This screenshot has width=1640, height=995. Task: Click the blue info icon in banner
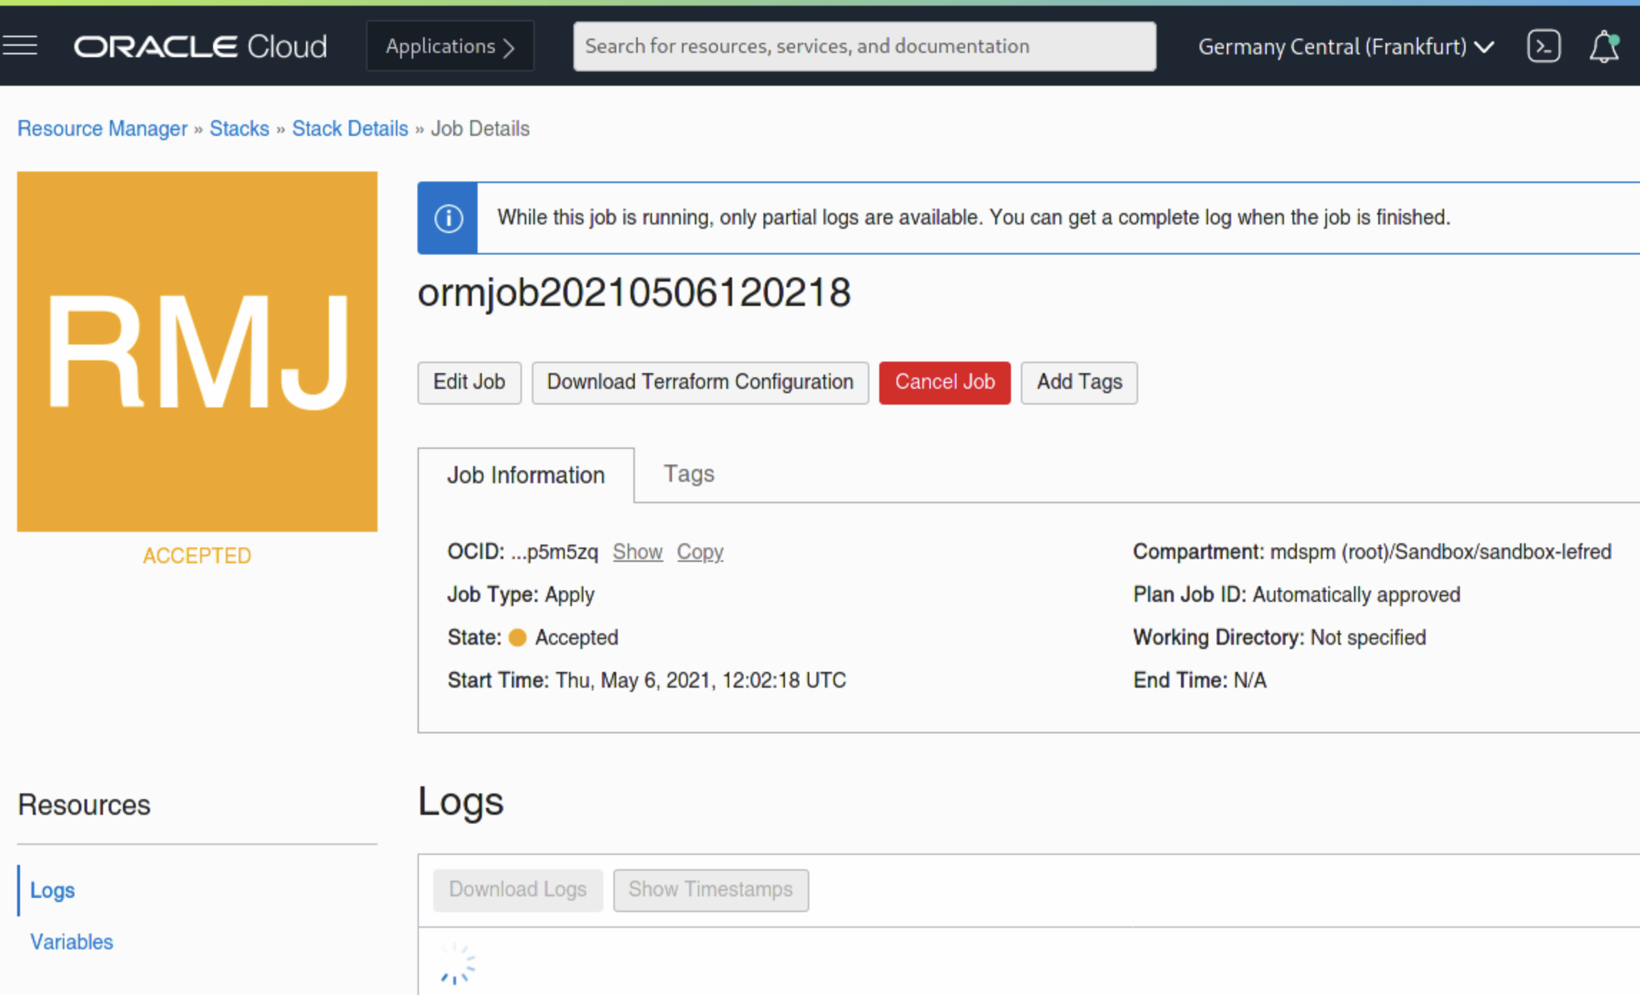pyautogui.click(x=448, y=218)
